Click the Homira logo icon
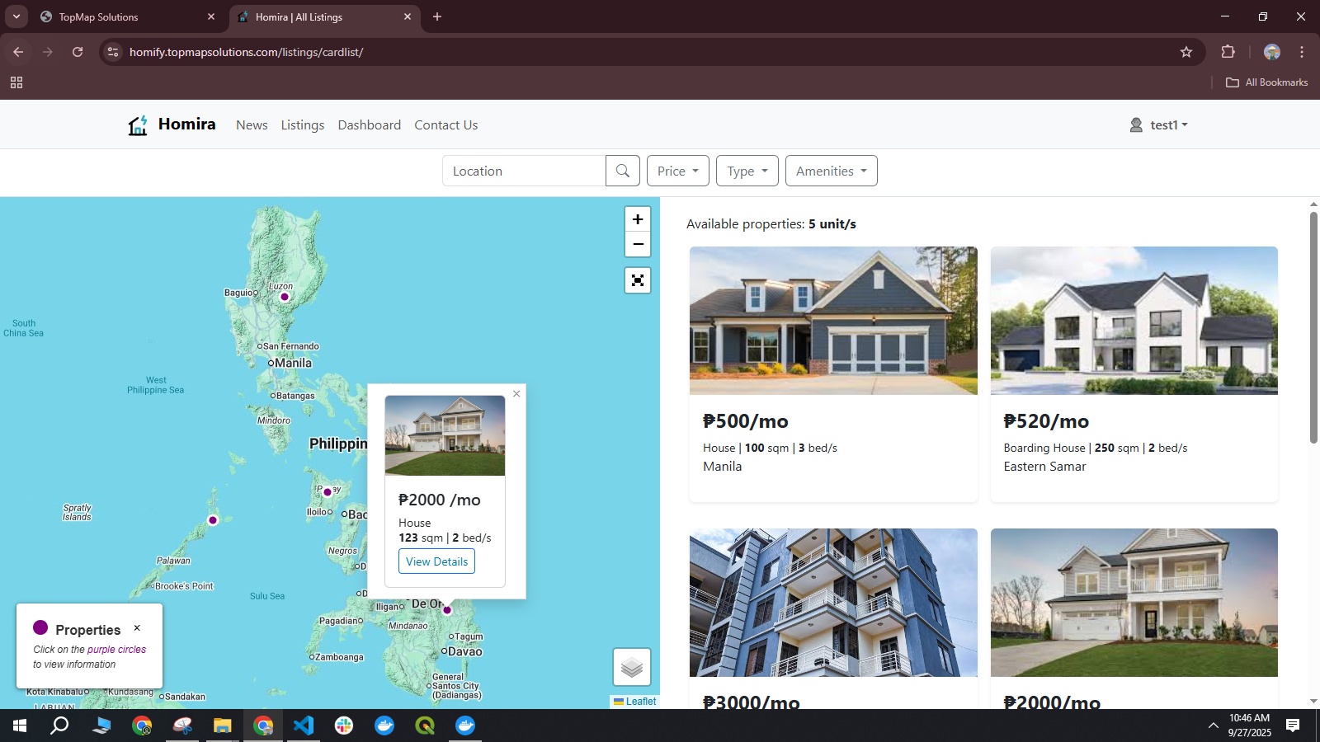 [138, 124]
